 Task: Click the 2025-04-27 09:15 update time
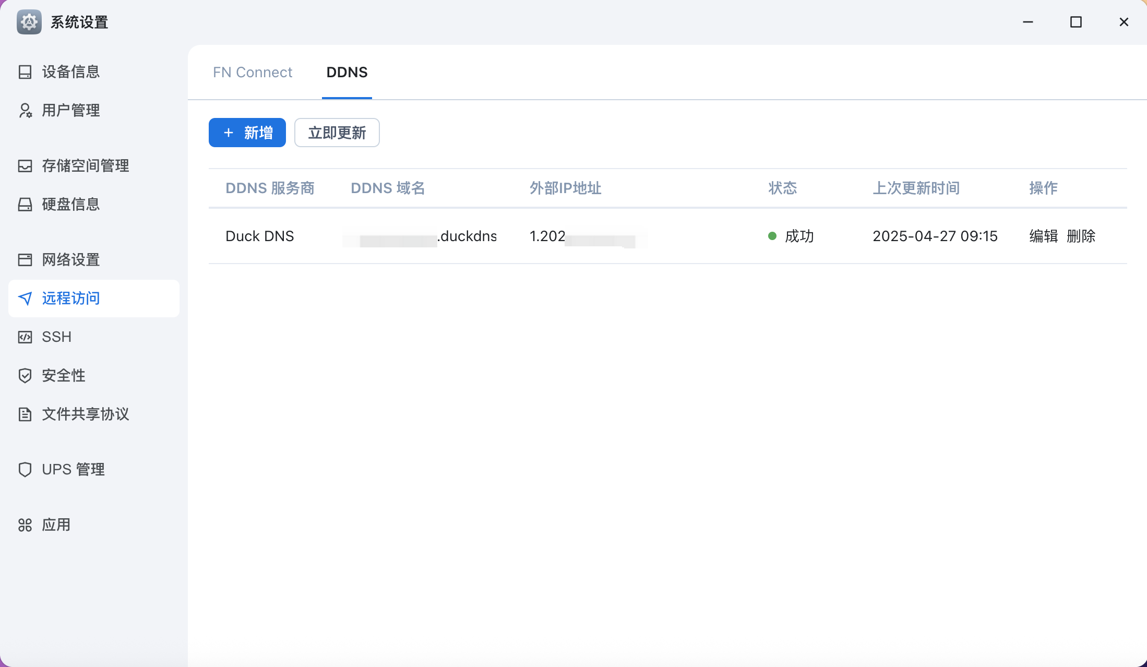[935, 236]
